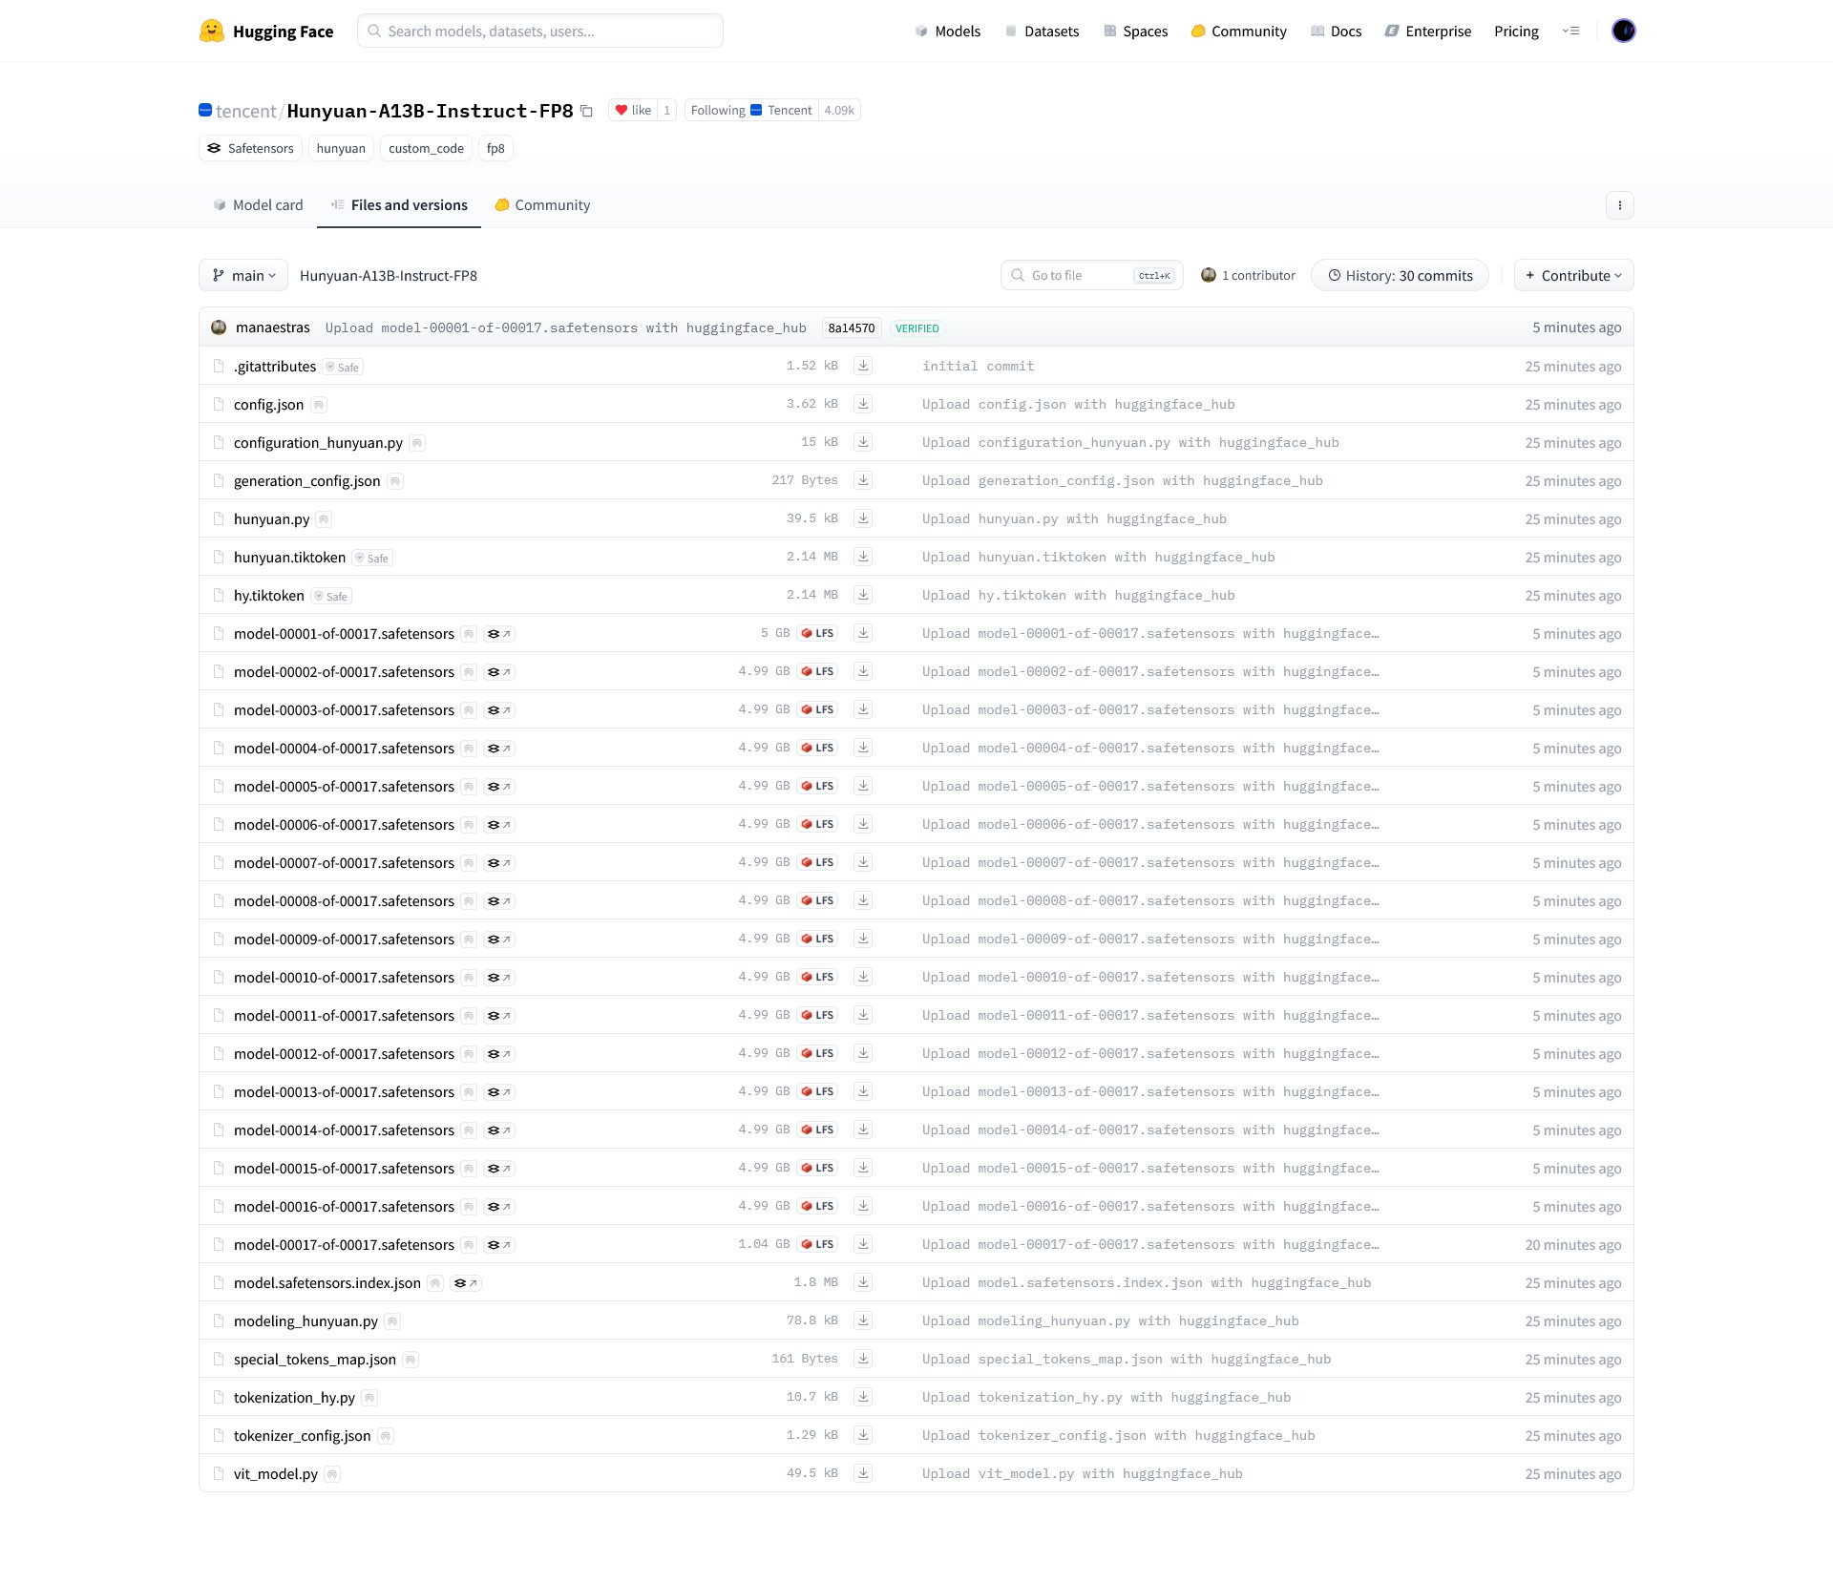Click the 4.09k followers count
Screen dimensions: 1833x1584
click(839, 111)
